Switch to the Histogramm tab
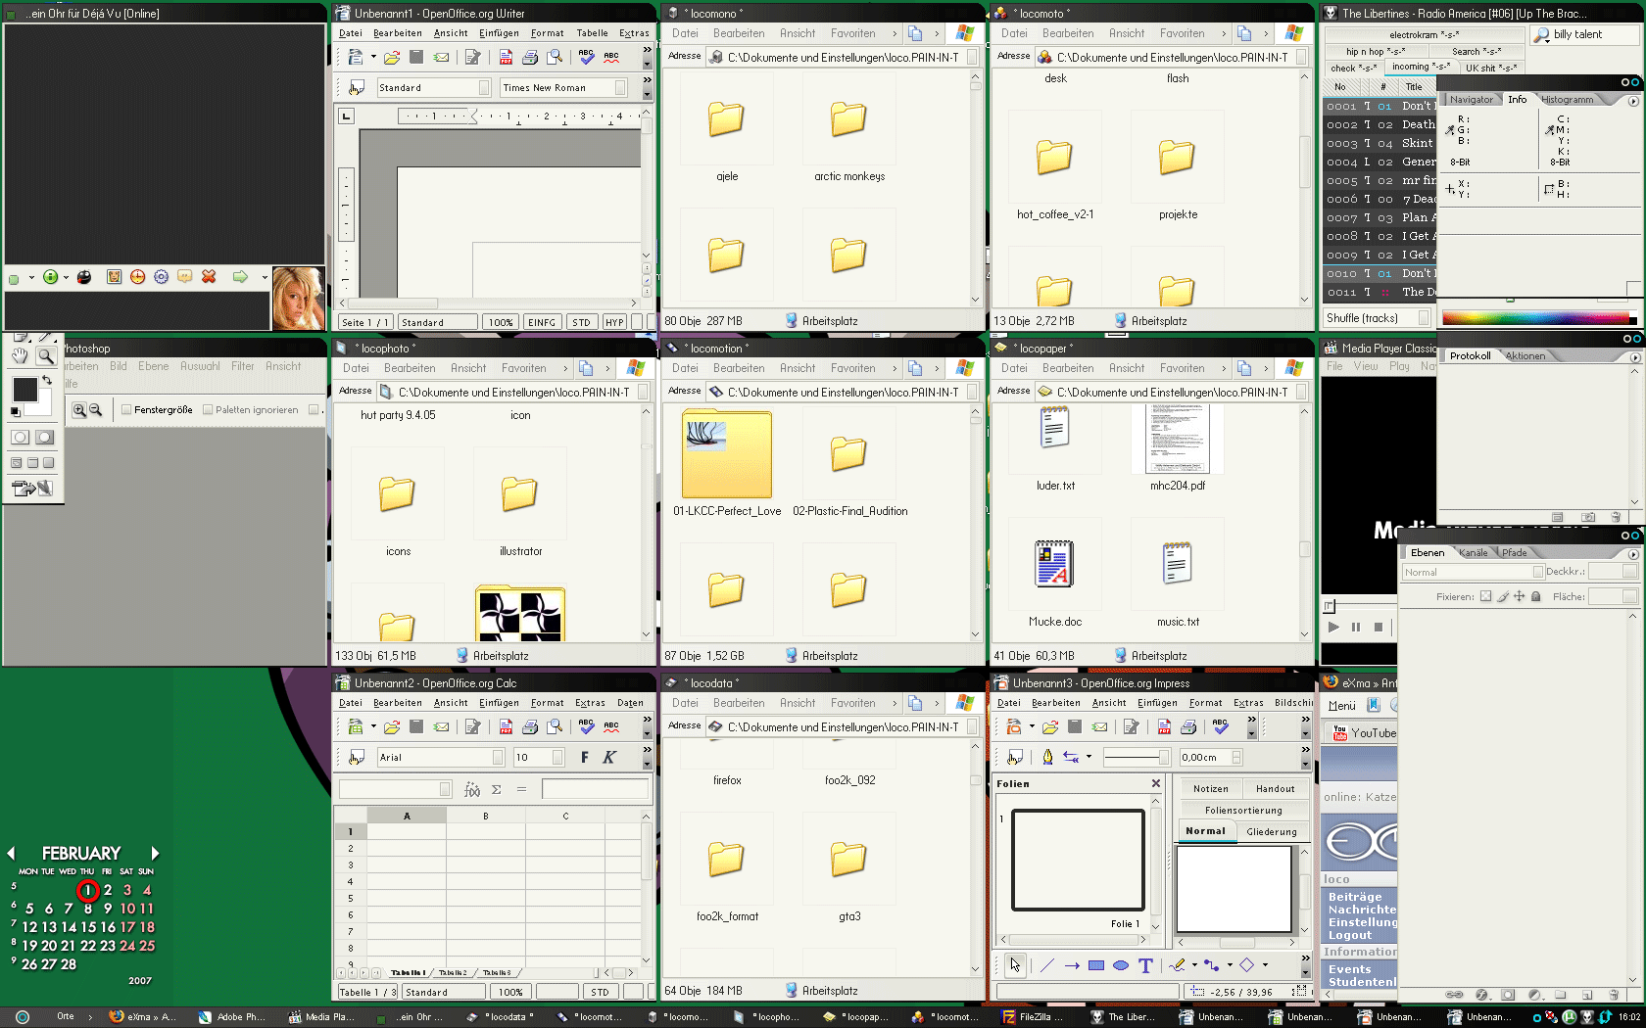Viewport: 1646px width, 1028px height. click(x=1567, y=100)
